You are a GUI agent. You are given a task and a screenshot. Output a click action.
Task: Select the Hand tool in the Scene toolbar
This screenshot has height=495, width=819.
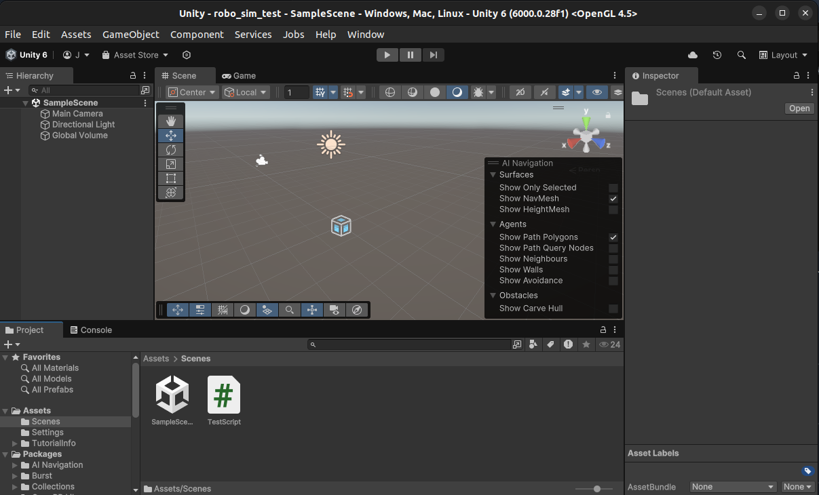(x=171, y=121)
